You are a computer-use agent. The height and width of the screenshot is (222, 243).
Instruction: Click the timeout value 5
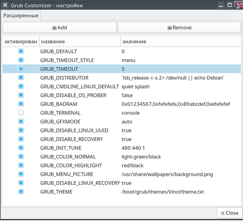(x=123, y=69)
